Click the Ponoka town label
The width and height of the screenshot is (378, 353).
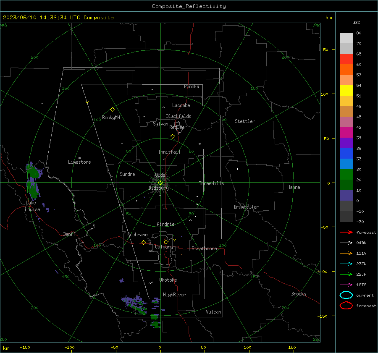pos(192,86)
